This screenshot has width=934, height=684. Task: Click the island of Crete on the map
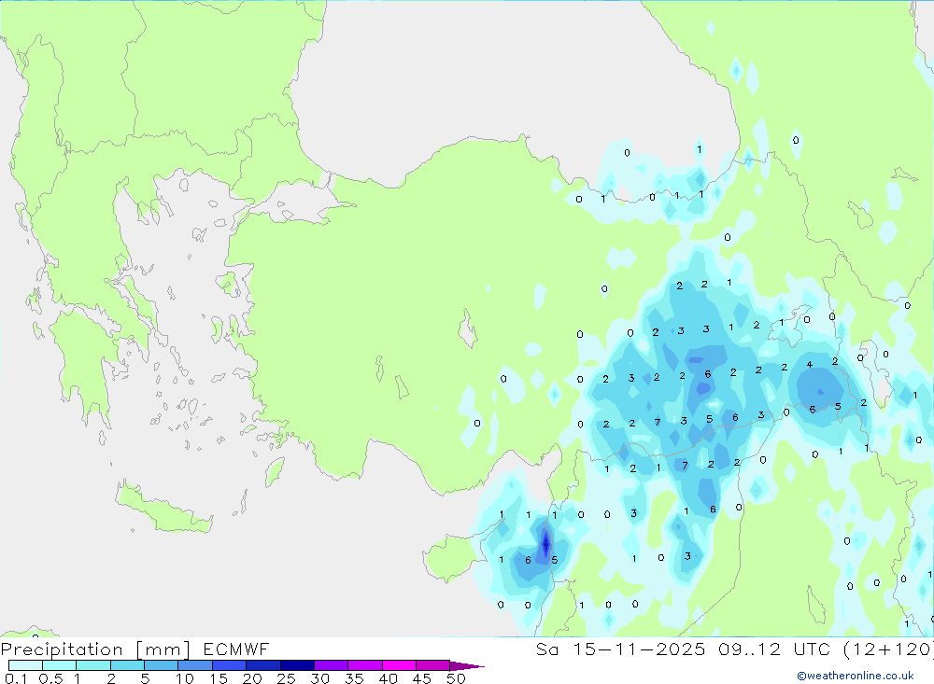(x=162, y=510)
